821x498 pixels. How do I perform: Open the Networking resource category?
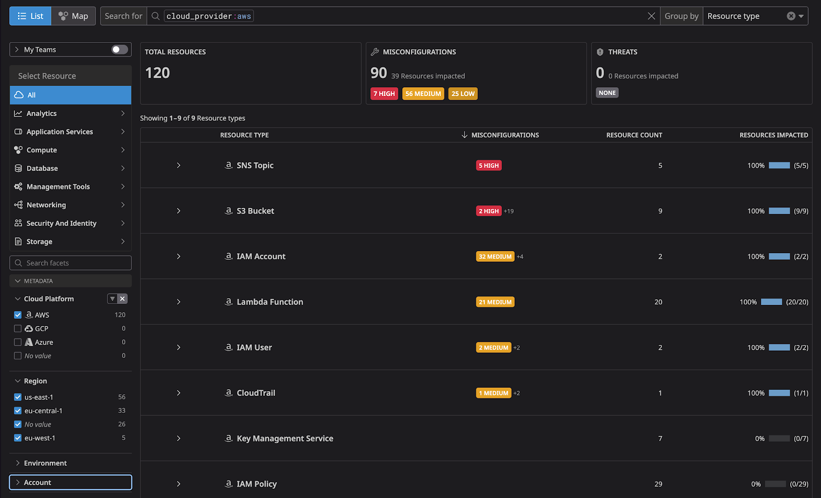click(70, 205)
